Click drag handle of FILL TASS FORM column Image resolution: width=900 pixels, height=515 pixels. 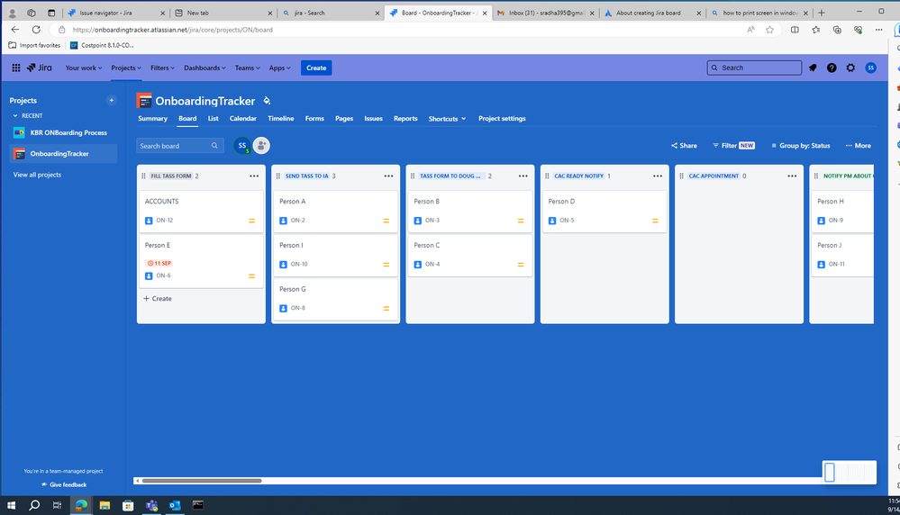tap(143, 176)
